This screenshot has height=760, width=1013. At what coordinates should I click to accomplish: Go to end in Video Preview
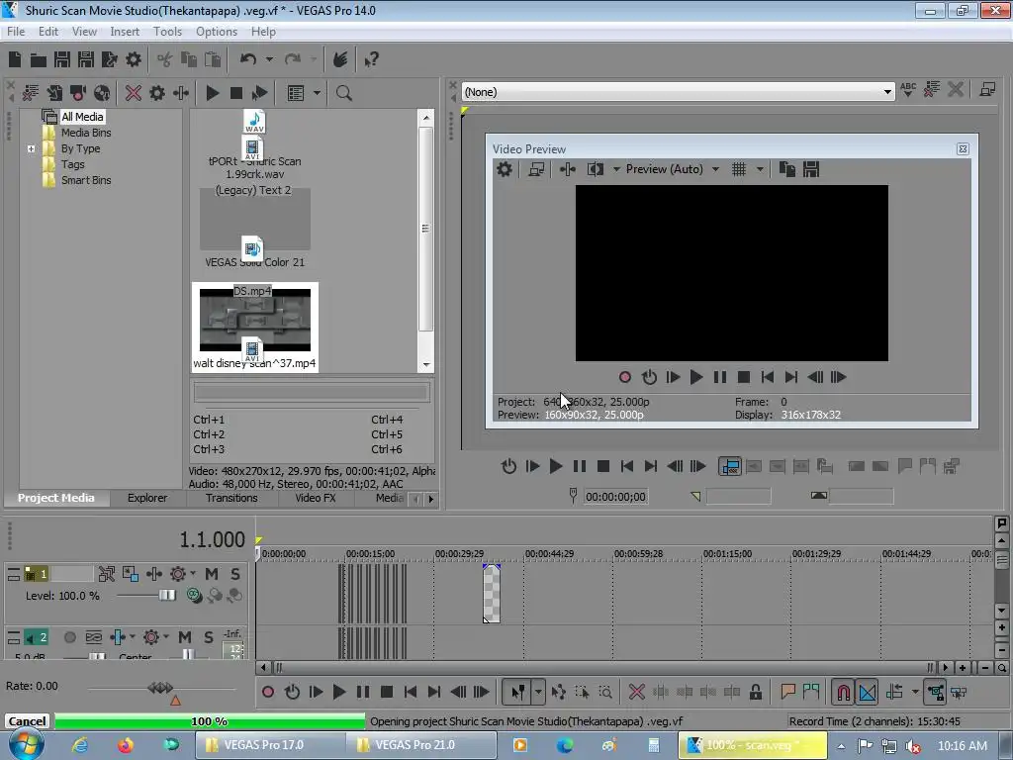(790, 377)
